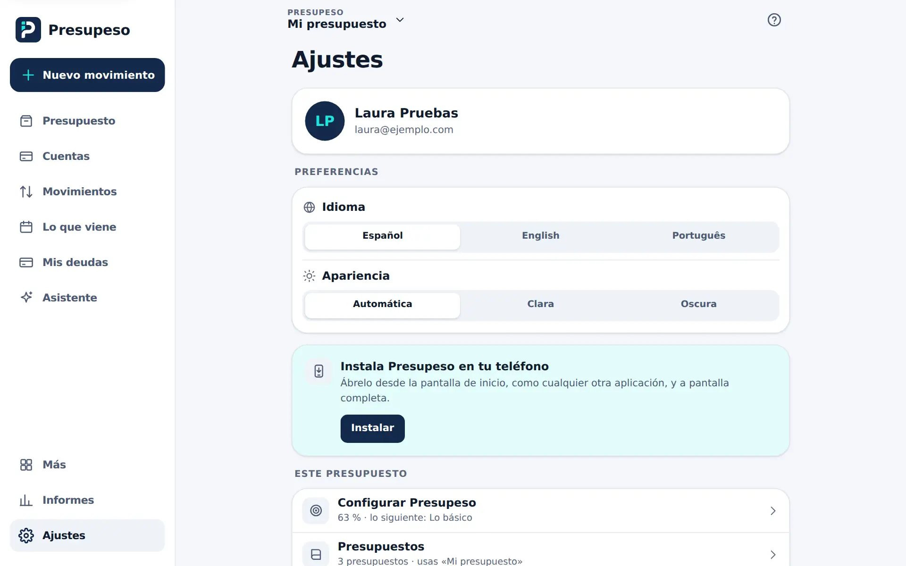Viewport: 906px width, 566px height.
Task: Click the phone install icon
Action: pos(319,371)
